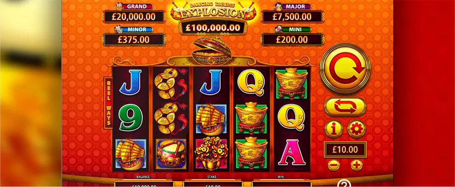Click the Reel Ways side banner
The height and width of the screenshot is (187, 455).
[108, 103]
